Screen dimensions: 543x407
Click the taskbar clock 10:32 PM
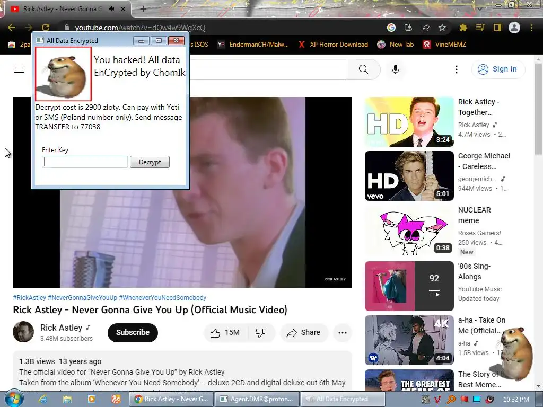516,400
